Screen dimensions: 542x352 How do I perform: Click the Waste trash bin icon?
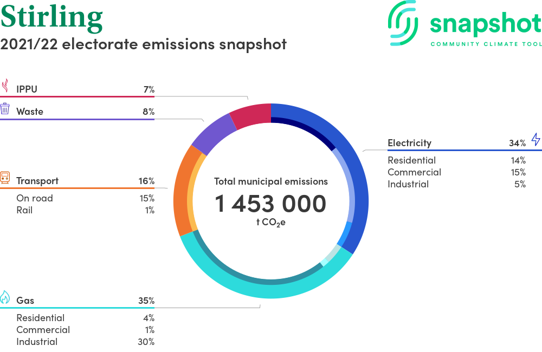click(x=5, y=109)
